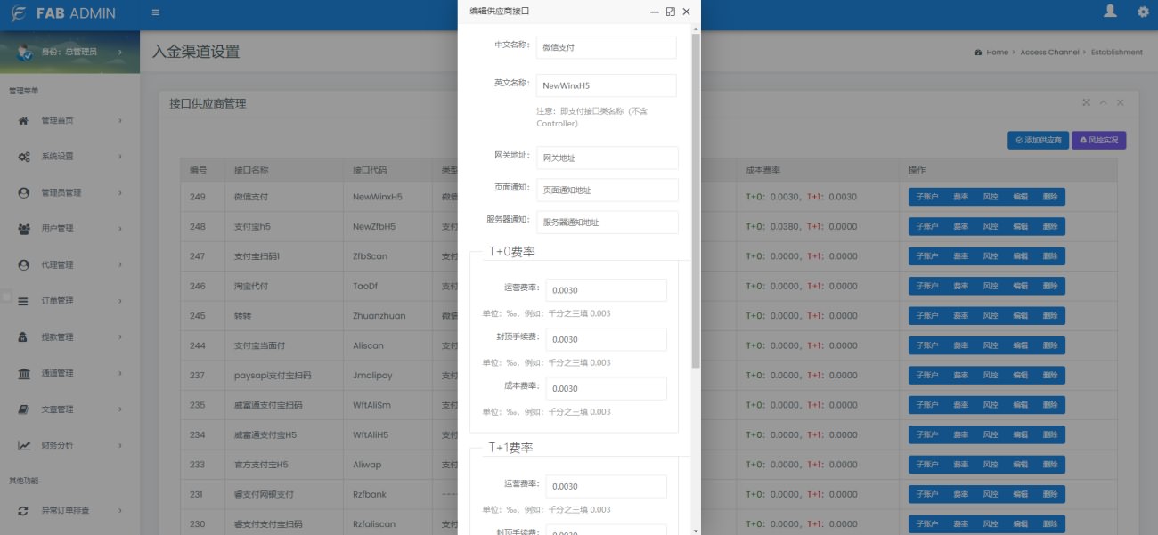Expand the 通道管理 submenu arrow
This screenshot has height=535, width=1158.
(x=120, y=374)
